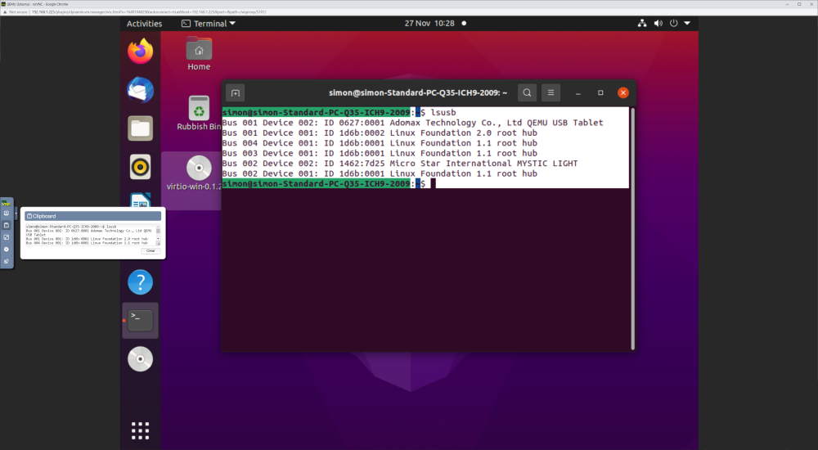Screen dimensions: 818x450
Task: Click the Bus 002 Device 001 line
Action: tap(380, 173)
